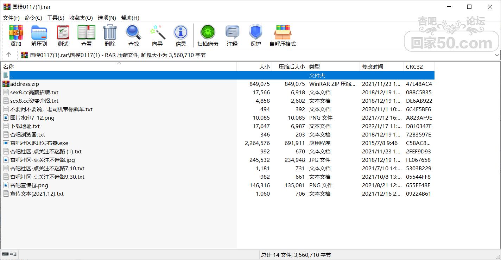Select file 杏吧社区-点关注不迷路9.30.txt
Image resolution: width=501 pixels, height=260 pixels.
(47, 177)
